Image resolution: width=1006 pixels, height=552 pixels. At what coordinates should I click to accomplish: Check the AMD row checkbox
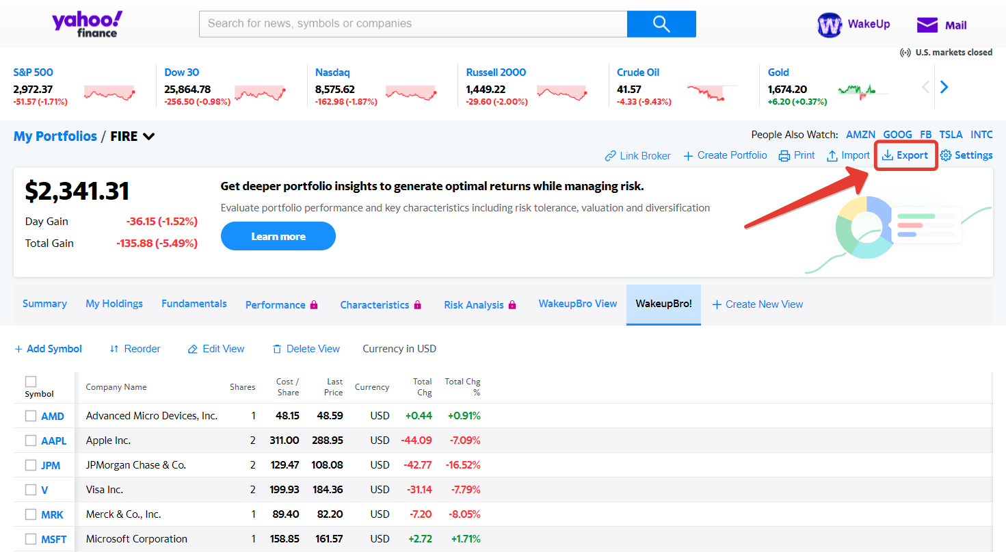click(31, 416)
